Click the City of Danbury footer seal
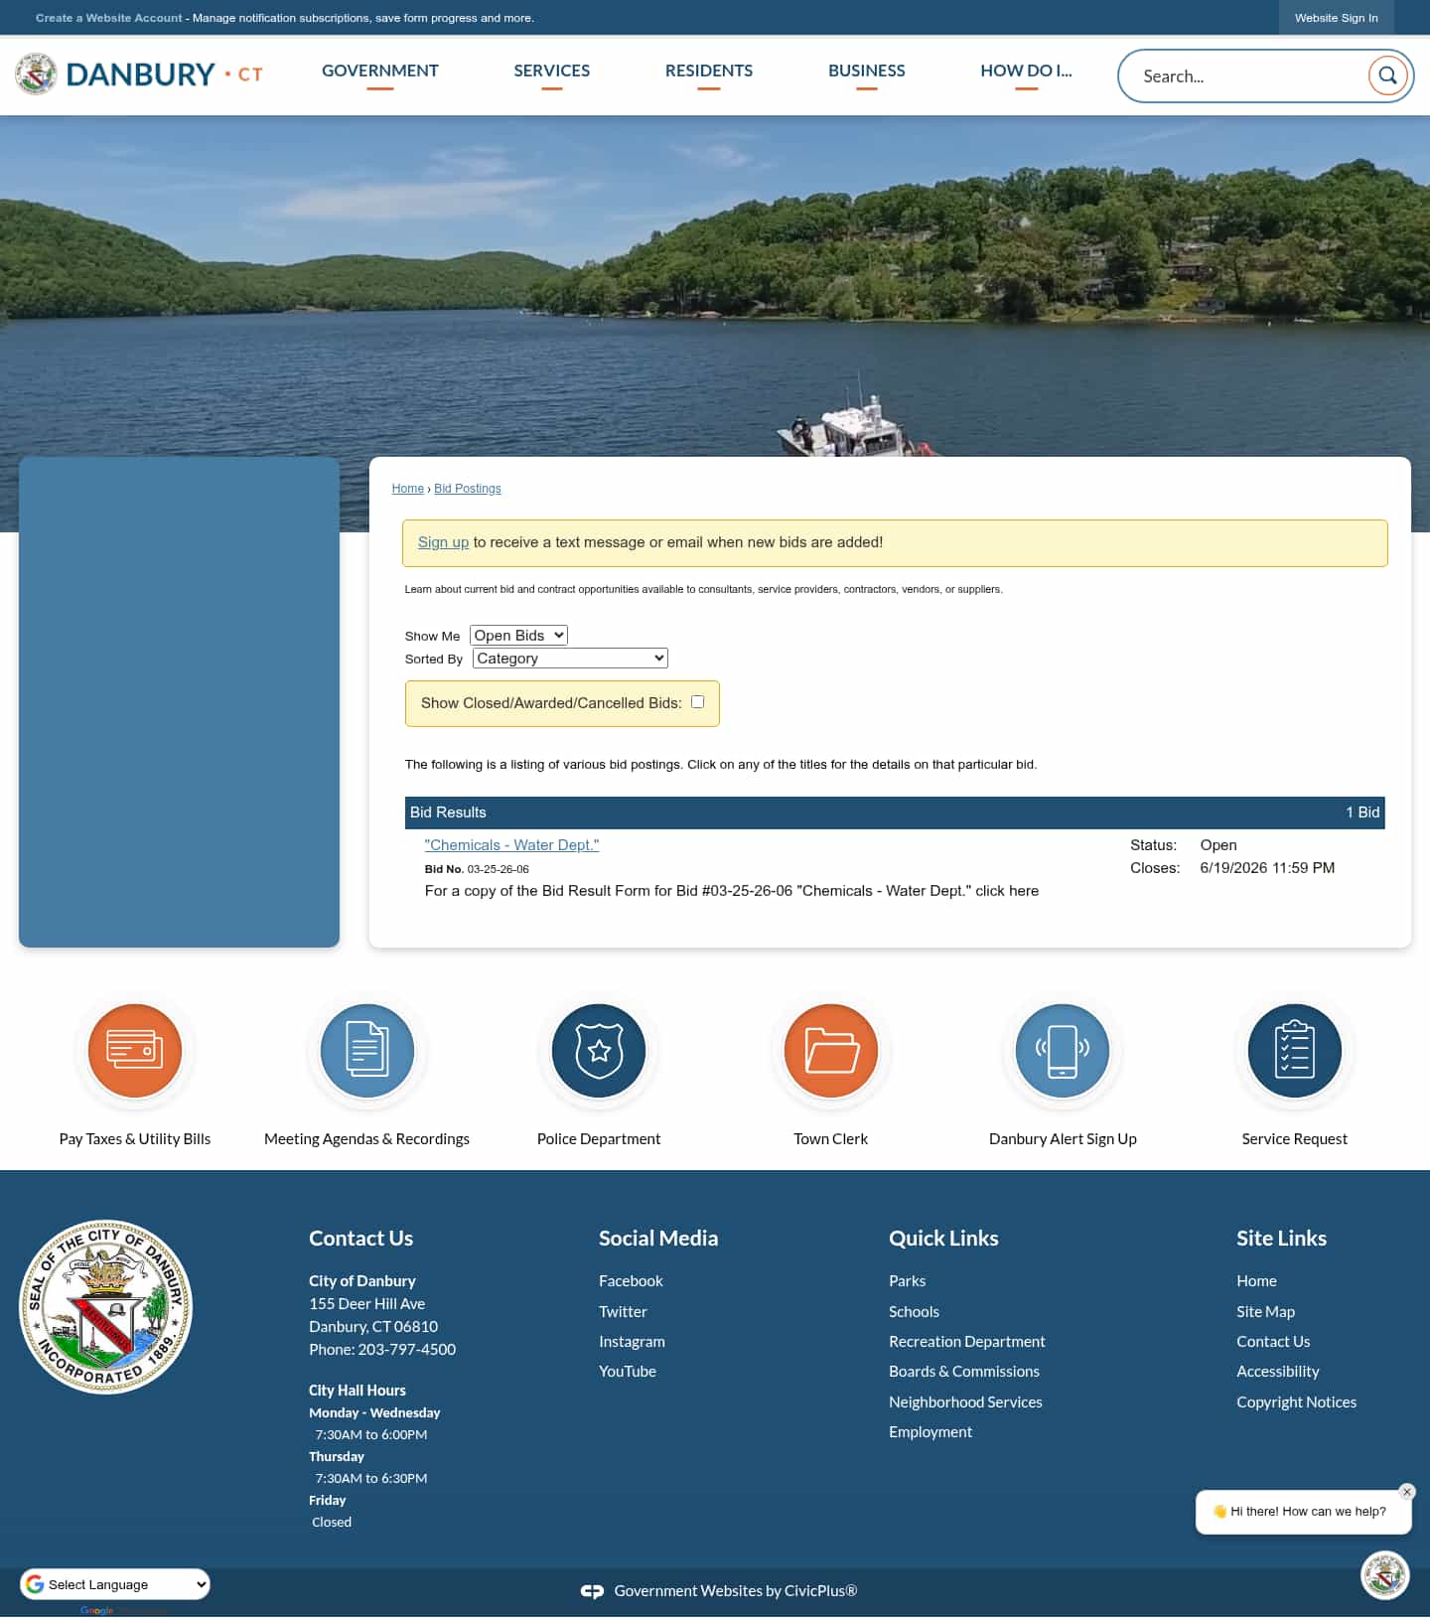 [x=106, y=1306]
